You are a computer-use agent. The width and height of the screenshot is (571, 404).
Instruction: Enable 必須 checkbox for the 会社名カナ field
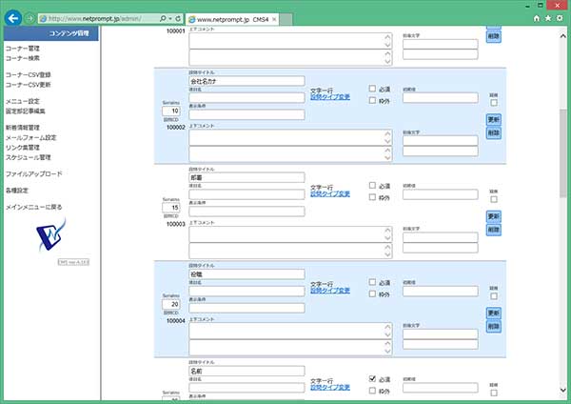(372, 89)
